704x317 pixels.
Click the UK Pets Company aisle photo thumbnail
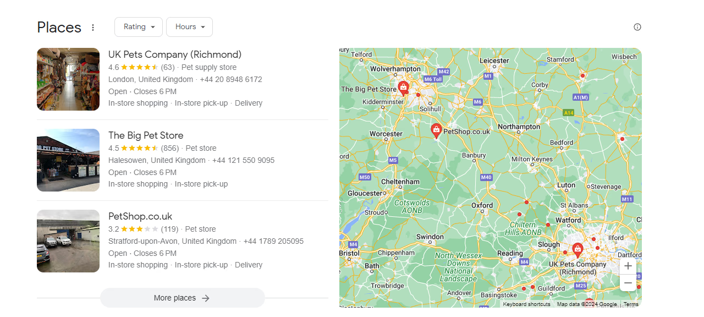click(68, 79)
